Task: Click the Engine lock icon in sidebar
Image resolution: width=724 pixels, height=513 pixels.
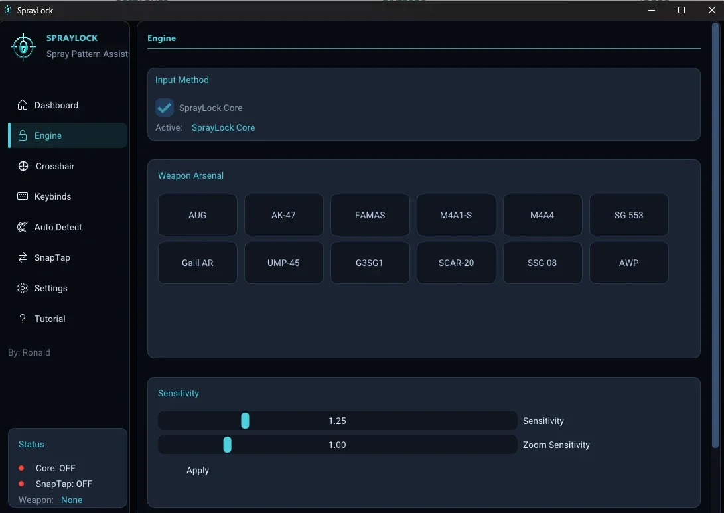Action: tap(23, 135)
